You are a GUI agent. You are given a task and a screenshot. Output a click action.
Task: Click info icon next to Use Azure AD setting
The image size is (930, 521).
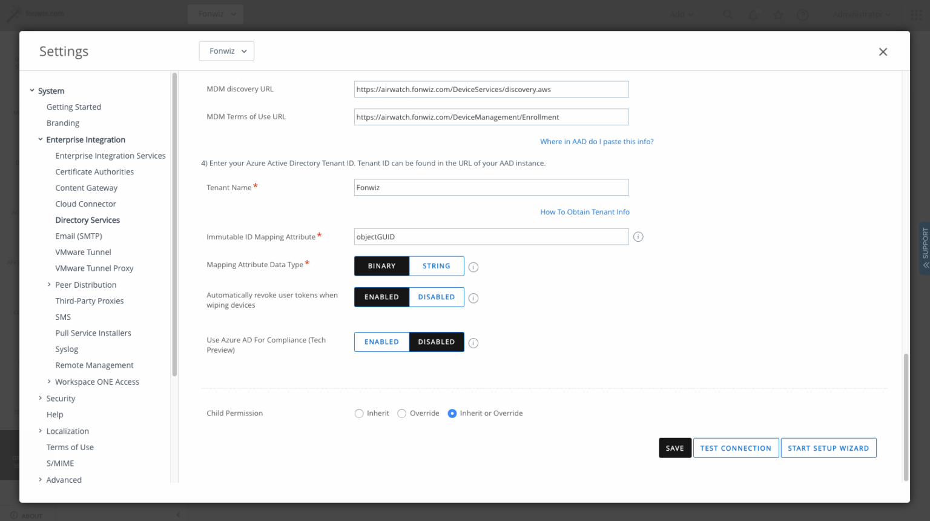pyautogui.click(x=473, y=342)
